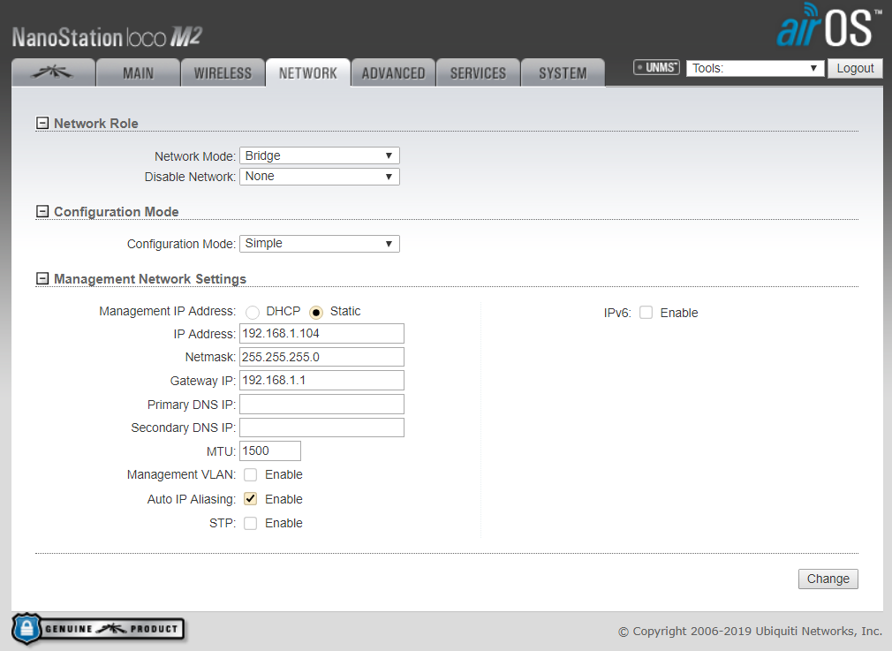Open the SERVICES tab
Viewport: 892px width, 651px height.
click(479, 72)
